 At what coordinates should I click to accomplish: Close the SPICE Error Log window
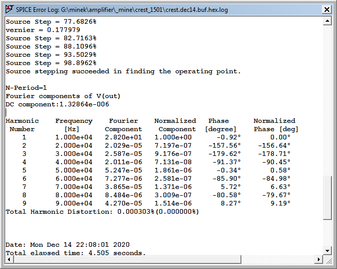coord(327,10)
